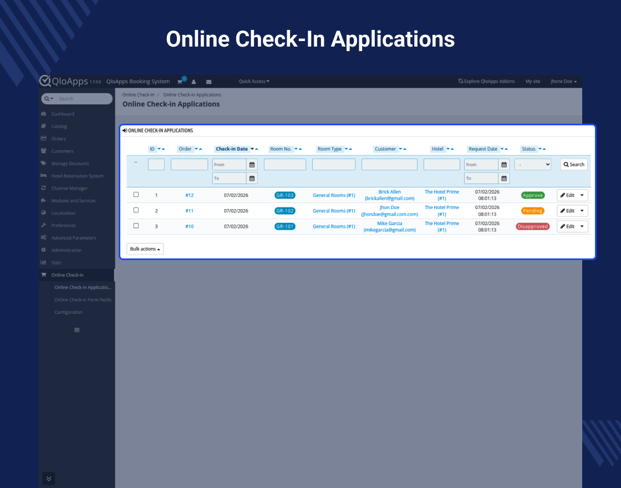Open Quick Access dropdown
Screen dimensions: 621x488
pos(254,81)
